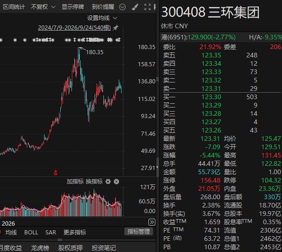Select the SAR indicator tab
Viewport: 282px width, 252px height.
point(51,233)
